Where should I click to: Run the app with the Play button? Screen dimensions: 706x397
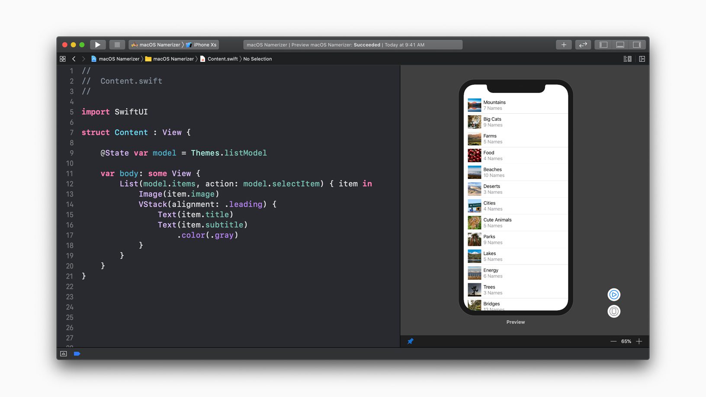[98, 45]
